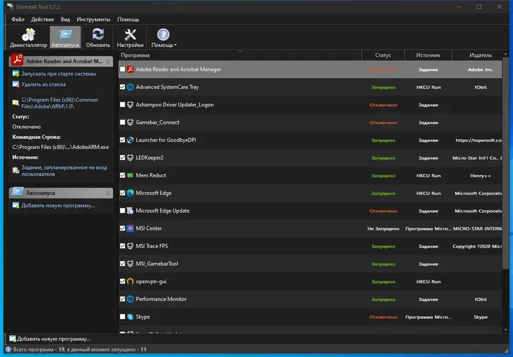This screenshot has height=357, width=513.
Task: Click Добавить новую программу in the bottom bar
Action: [54, 338]
